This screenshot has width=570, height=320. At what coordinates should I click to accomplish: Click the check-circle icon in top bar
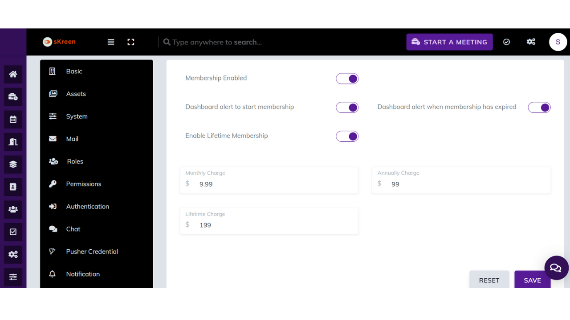click(506, 42)
